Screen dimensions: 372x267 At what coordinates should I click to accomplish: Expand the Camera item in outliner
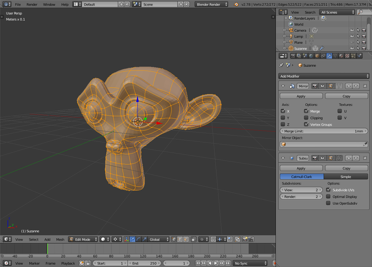pos(285,30)
